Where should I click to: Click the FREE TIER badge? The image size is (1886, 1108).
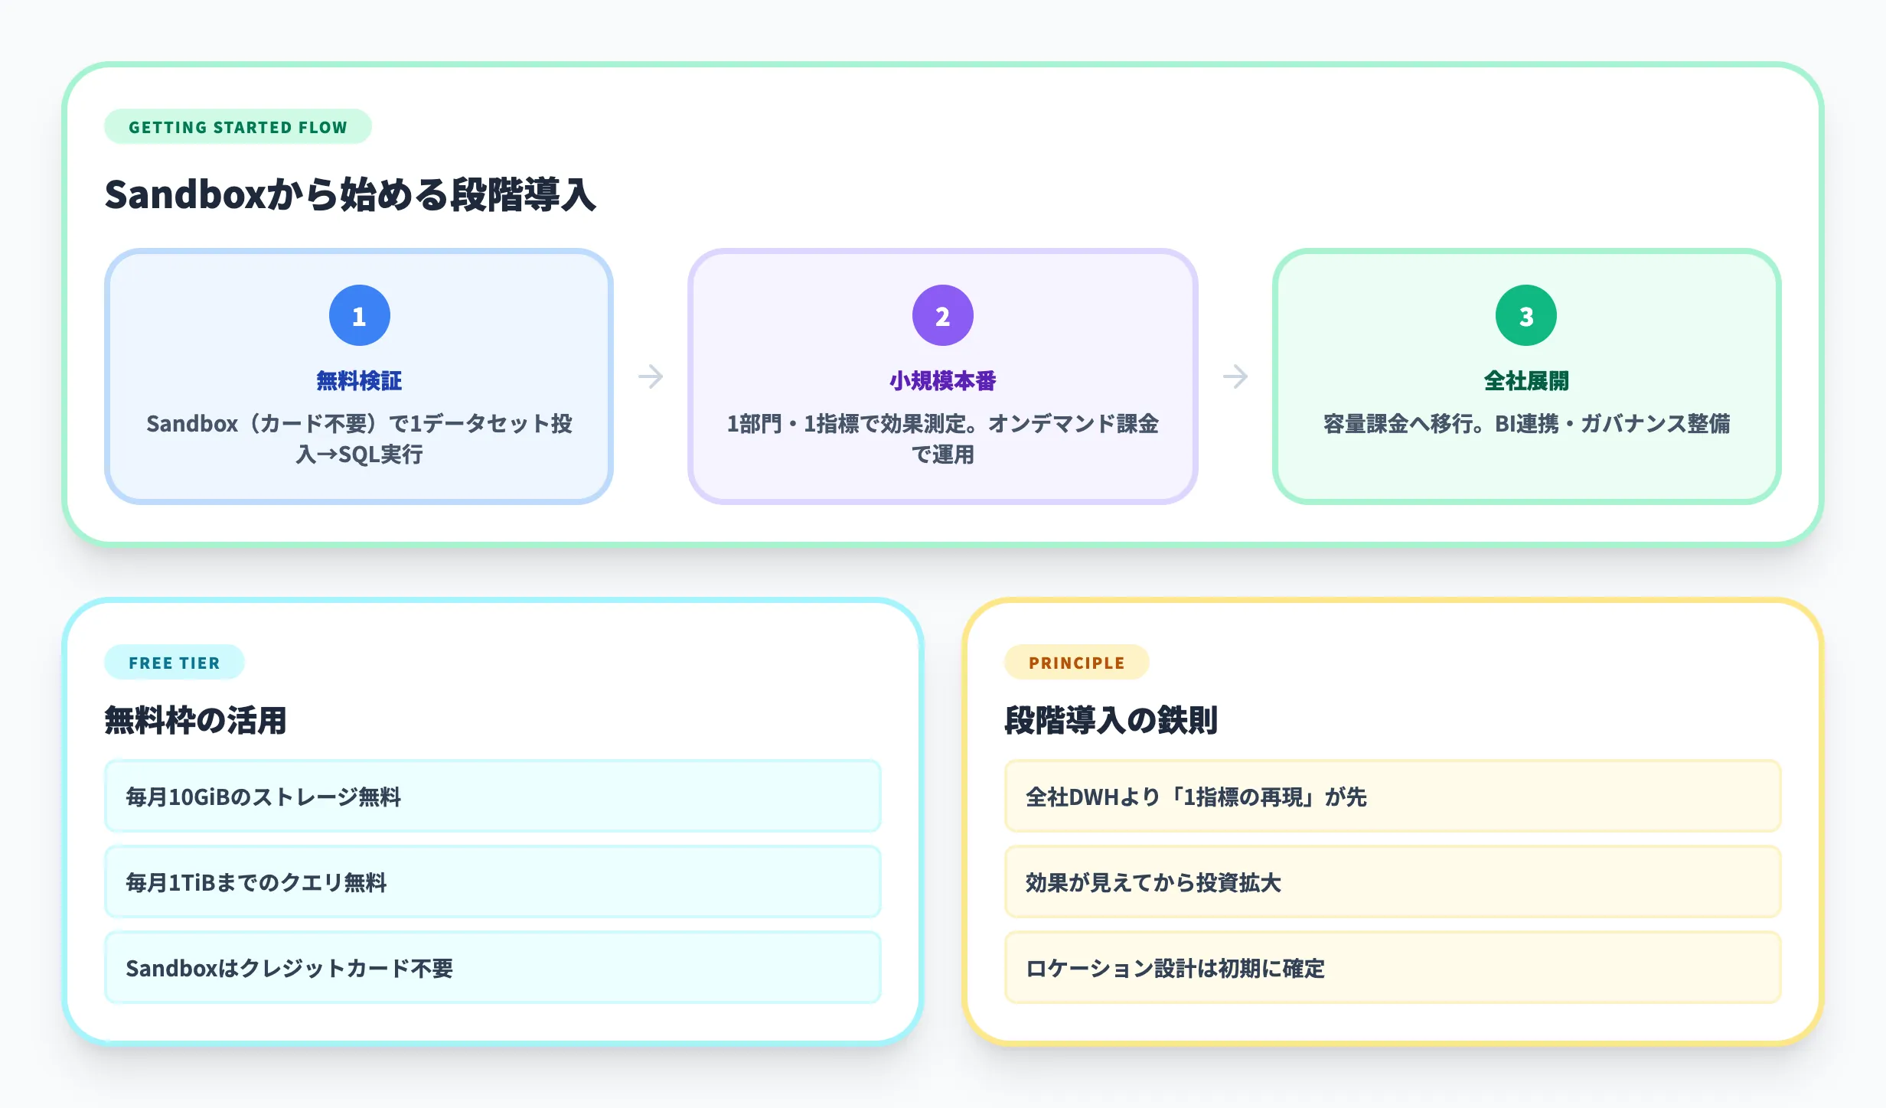coord(174,662)
